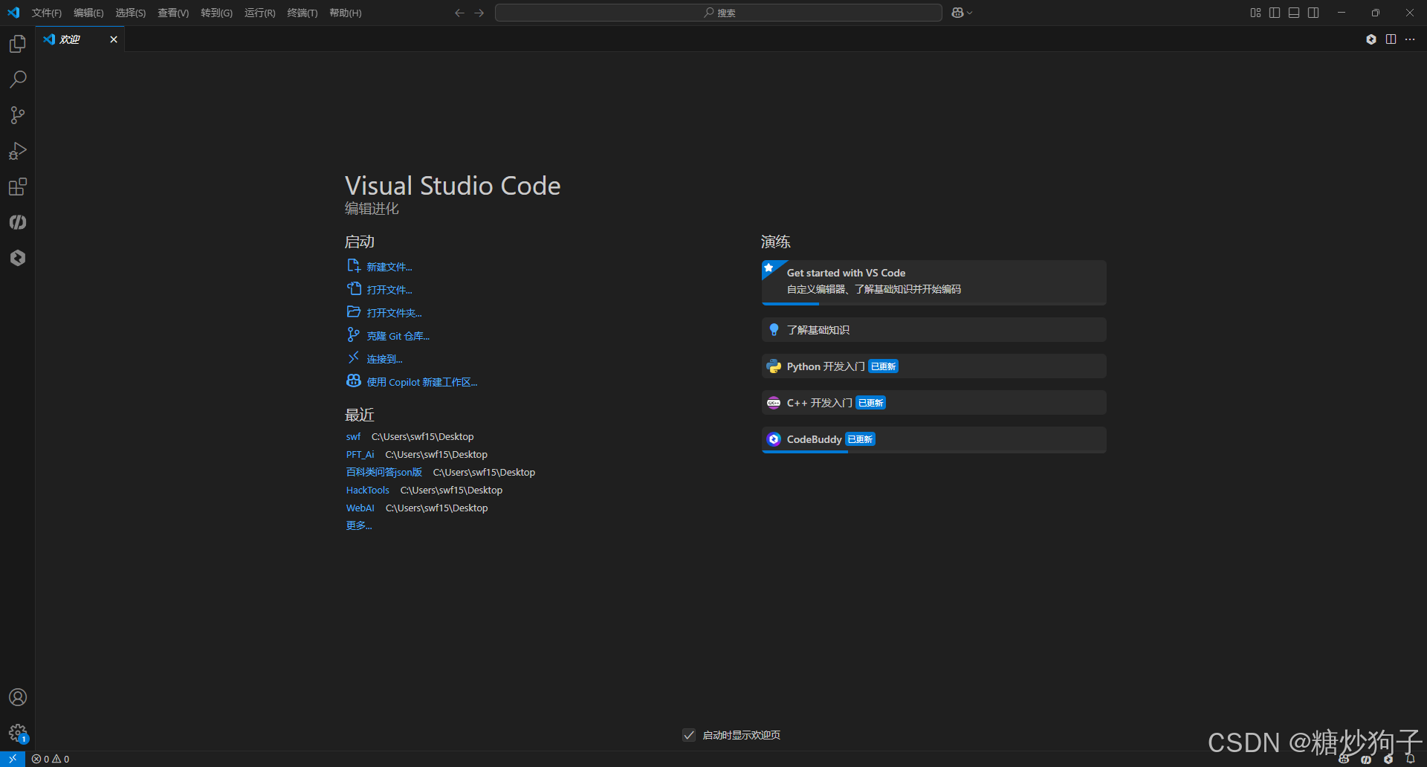Open the Explorer sidebar icon
Screen dimensions: 1427x767
click(x=17, y=43)
